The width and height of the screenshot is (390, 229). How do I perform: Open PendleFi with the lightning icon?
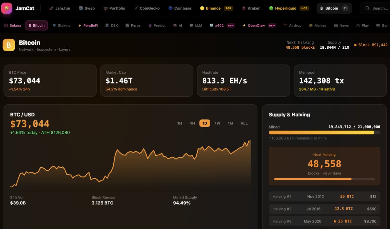point(88,25)
